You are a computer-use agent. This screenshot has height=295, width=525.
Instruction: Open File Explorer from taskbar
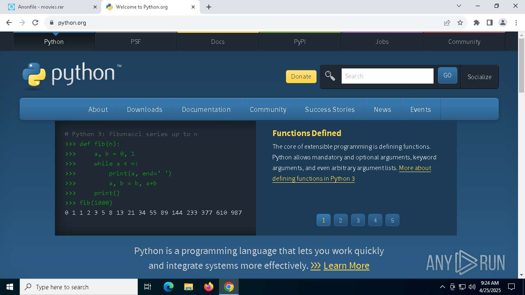point(188,287)
